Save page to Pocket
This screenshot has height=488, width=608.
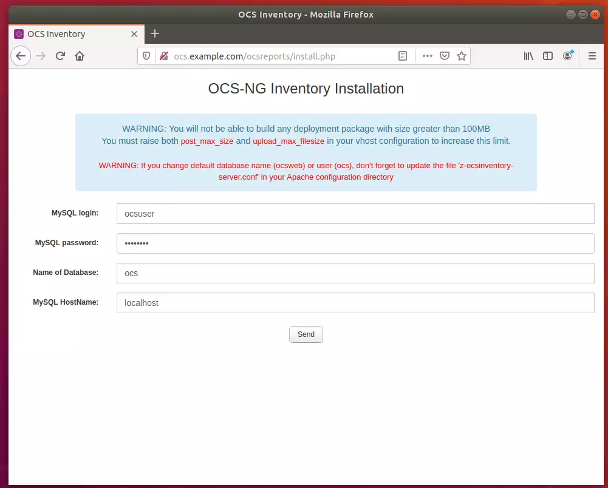click(445, 56)
